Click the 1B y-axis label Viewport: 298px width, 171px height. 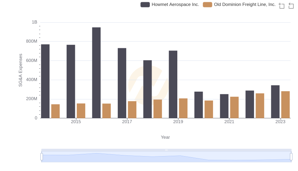[34, 22]
